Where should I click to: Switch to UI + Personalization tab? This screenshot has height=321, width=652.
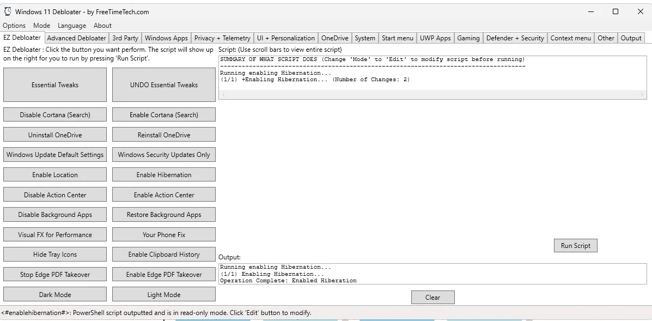pyautogui.click(x=285, y=38)
